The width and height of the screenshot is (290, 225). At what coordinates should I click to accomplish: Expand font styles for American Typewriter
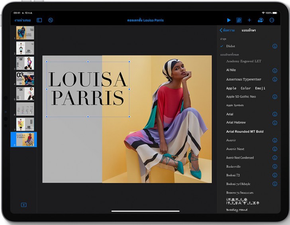pos(274,79)
